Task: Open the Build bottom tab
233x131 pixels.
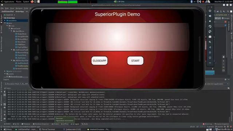Action: pos(84,124)
